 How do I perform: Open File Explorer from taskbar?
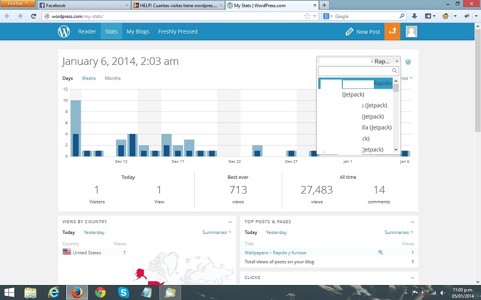pos(31,293)
